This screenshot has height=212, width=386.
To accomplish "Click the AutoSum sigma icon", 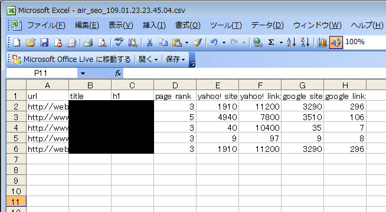I will point(271,42).
